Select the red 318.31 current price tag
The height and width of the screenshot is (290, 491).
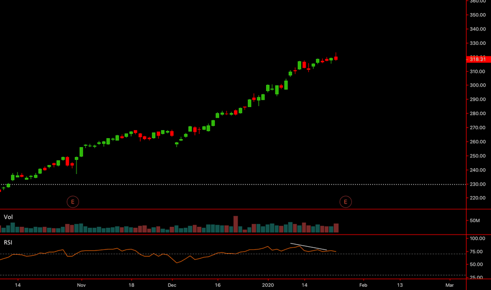478,59
